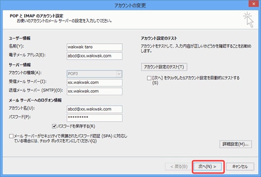Click the next button (次へ)
The image size is (261, 177).
pos(207,167)
